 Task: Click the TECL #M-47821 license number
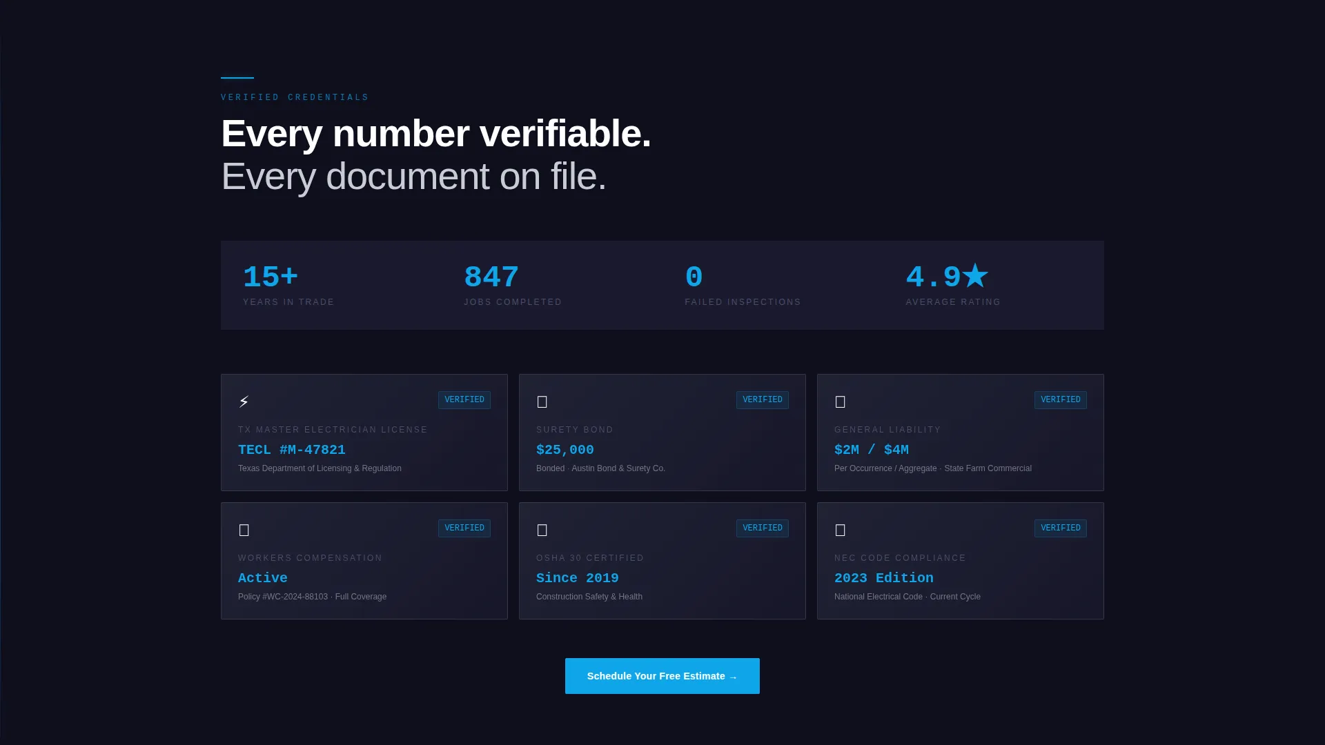click(292, 450)
